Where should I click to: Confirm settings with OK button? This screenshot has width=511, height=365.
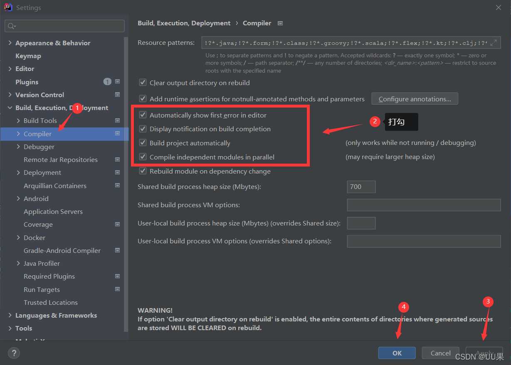coord(397,353)
